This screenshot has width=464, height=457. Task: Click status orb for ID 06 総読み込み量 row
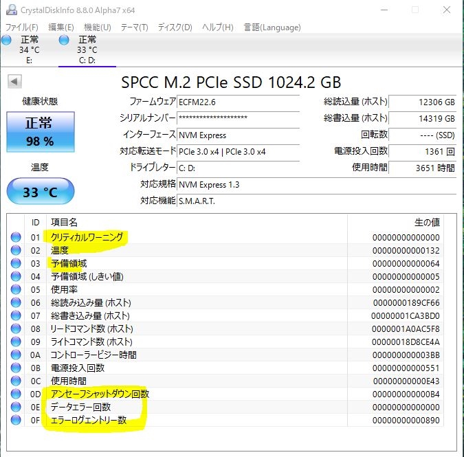16,302
